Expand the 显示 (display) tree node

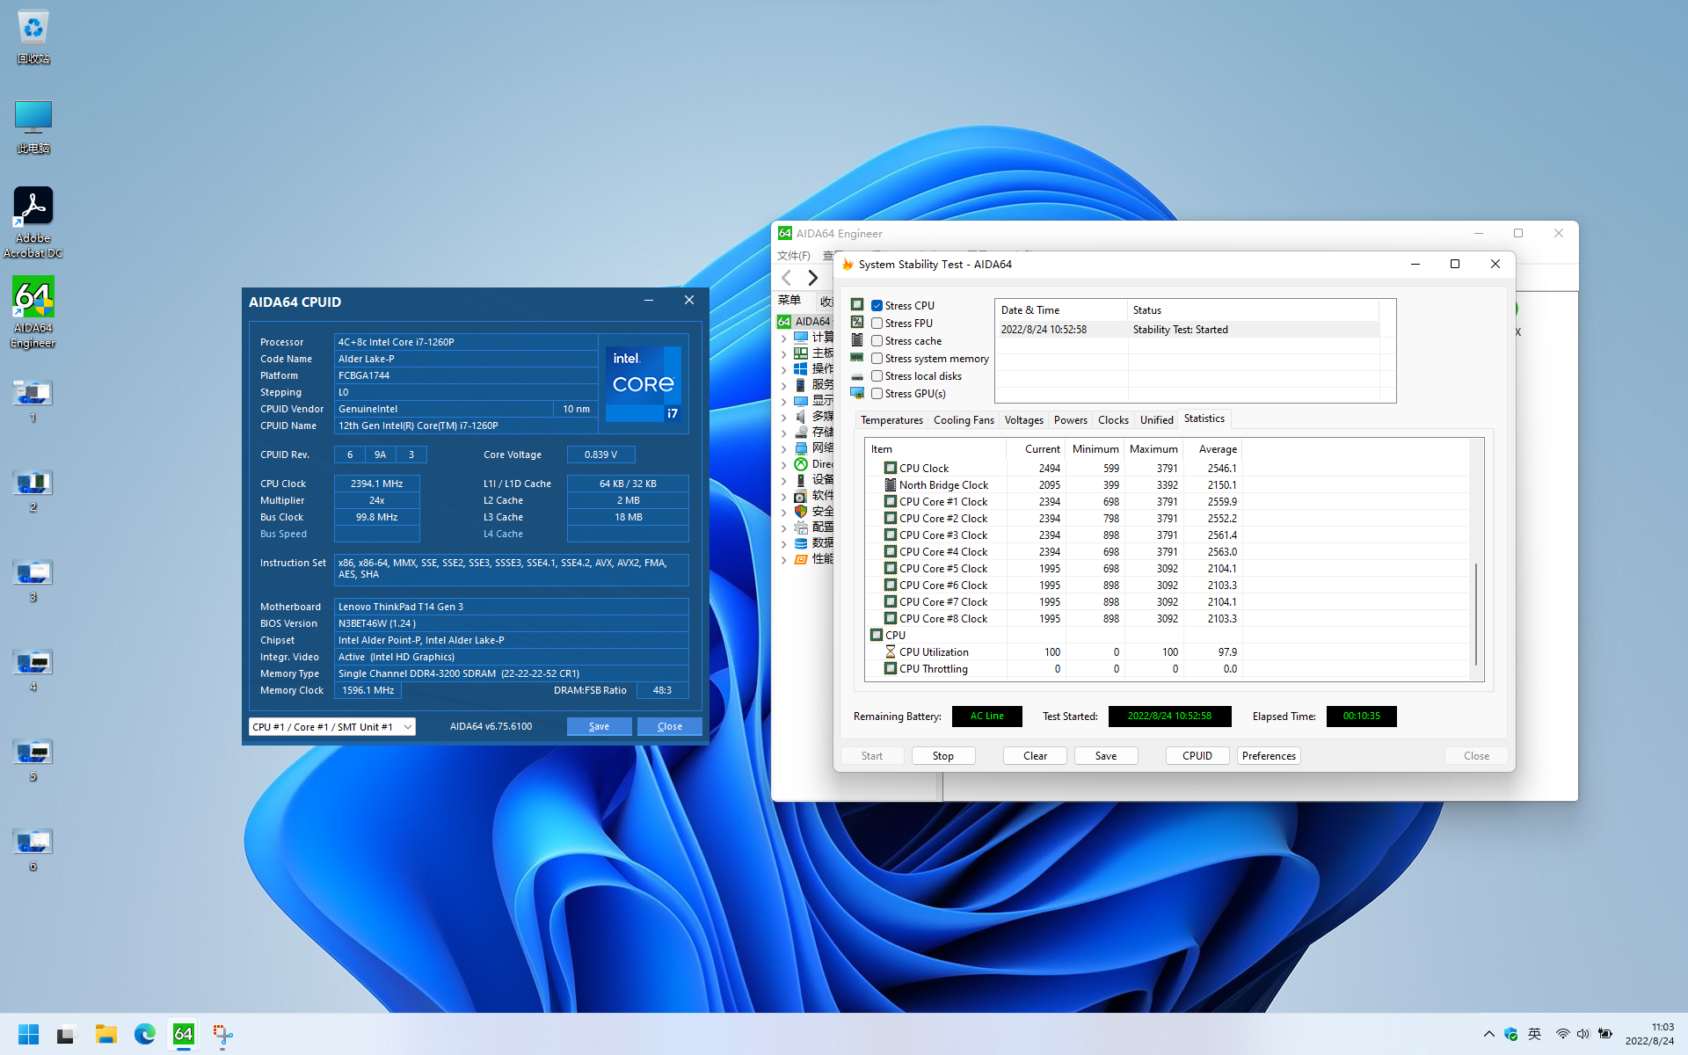[783, 401]
